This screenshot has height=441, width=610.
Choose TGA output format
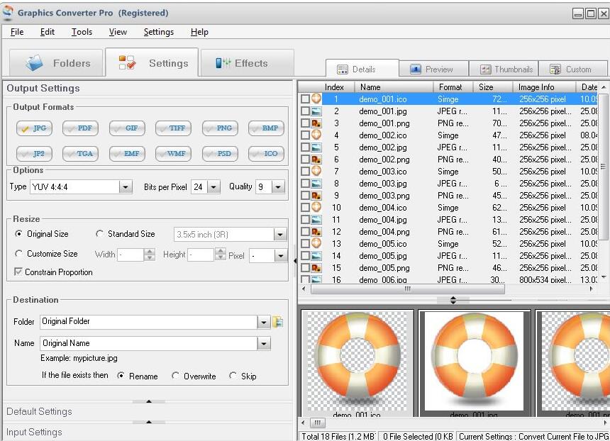[80, 154]
